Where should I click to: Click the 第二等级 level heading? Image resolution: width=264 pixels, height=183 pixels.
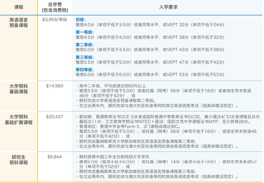click(85, 45)
